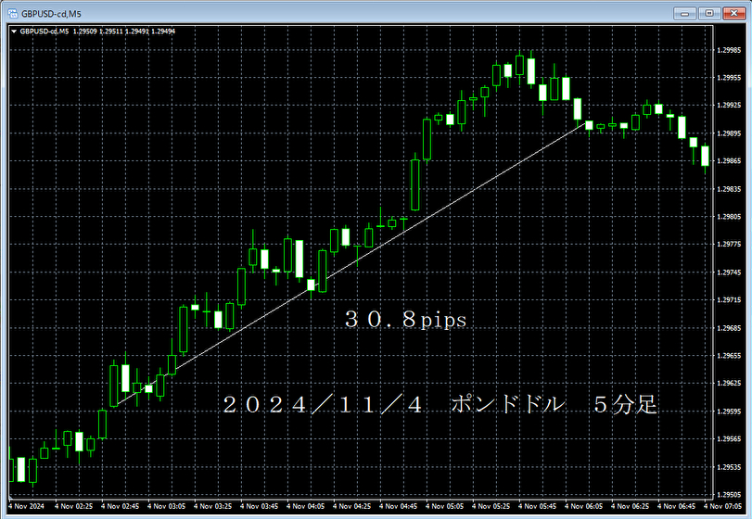Image resolution: width=752 pixels, height=519 pixels.
Task: Click the '4 Nov 06:25' time axis label
Action: [x=630, y=506]
